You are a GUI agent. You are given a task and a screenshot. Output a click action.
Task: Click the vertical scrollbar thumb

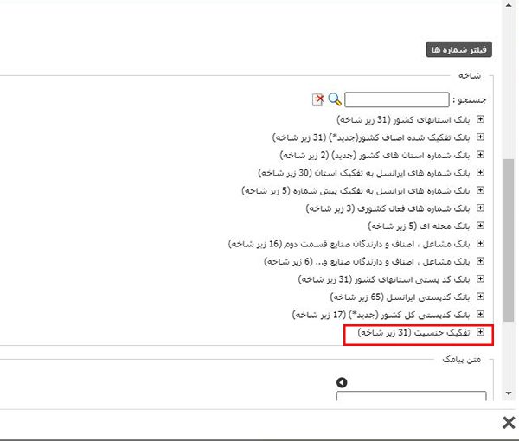pos(508,240)
